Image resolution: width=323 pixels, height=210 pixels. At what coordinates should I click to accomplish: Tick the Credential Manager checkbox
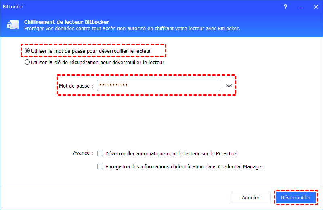coord(100,166)
